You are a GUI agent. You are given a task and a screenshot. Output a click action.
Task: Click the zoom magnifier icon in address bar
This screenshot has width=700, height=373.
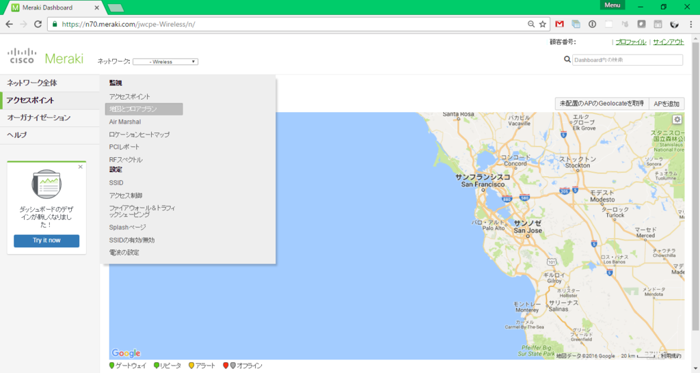[530, 24]
